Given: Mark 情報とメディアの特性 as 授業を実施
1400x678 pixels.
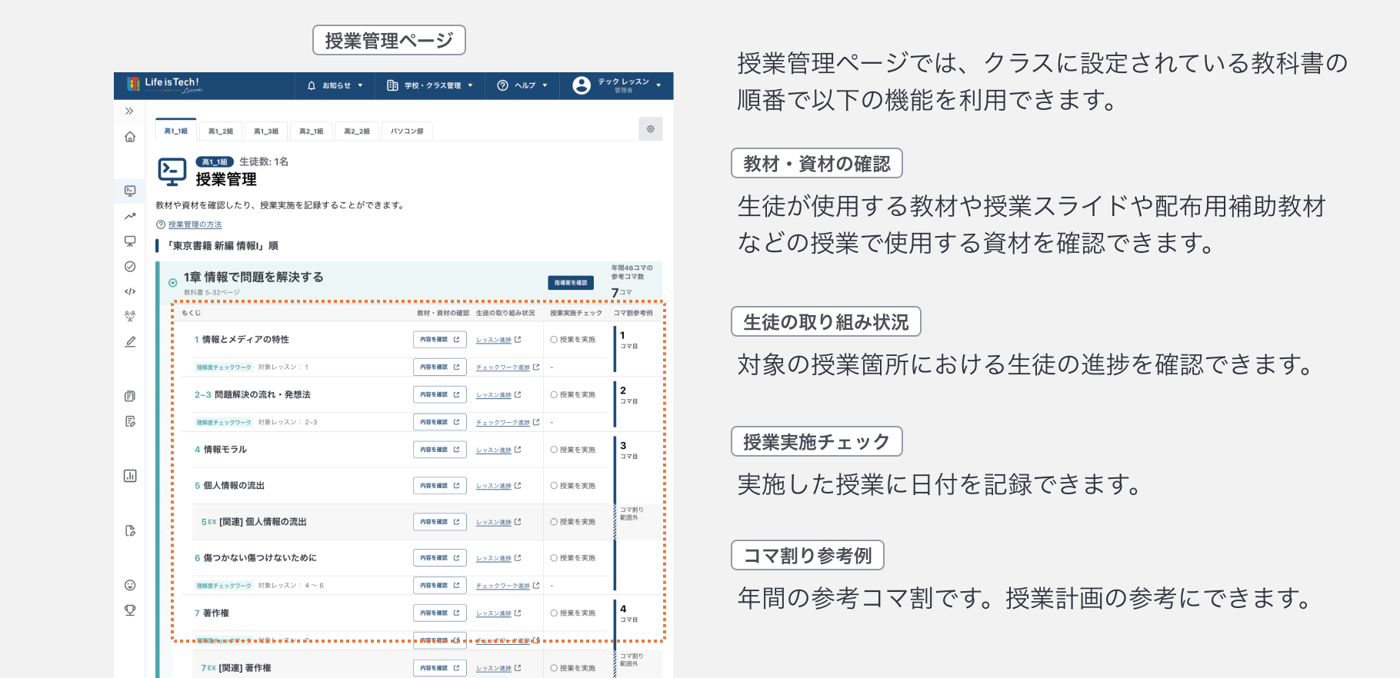Looking at the screenshot, I should (x=573, y=340).
